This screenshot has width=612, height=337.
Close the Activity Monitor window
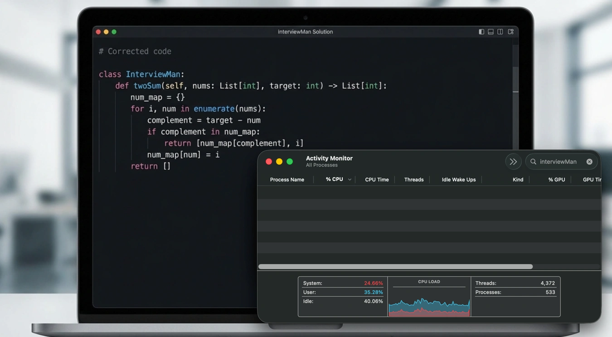(x=269, y=161)
